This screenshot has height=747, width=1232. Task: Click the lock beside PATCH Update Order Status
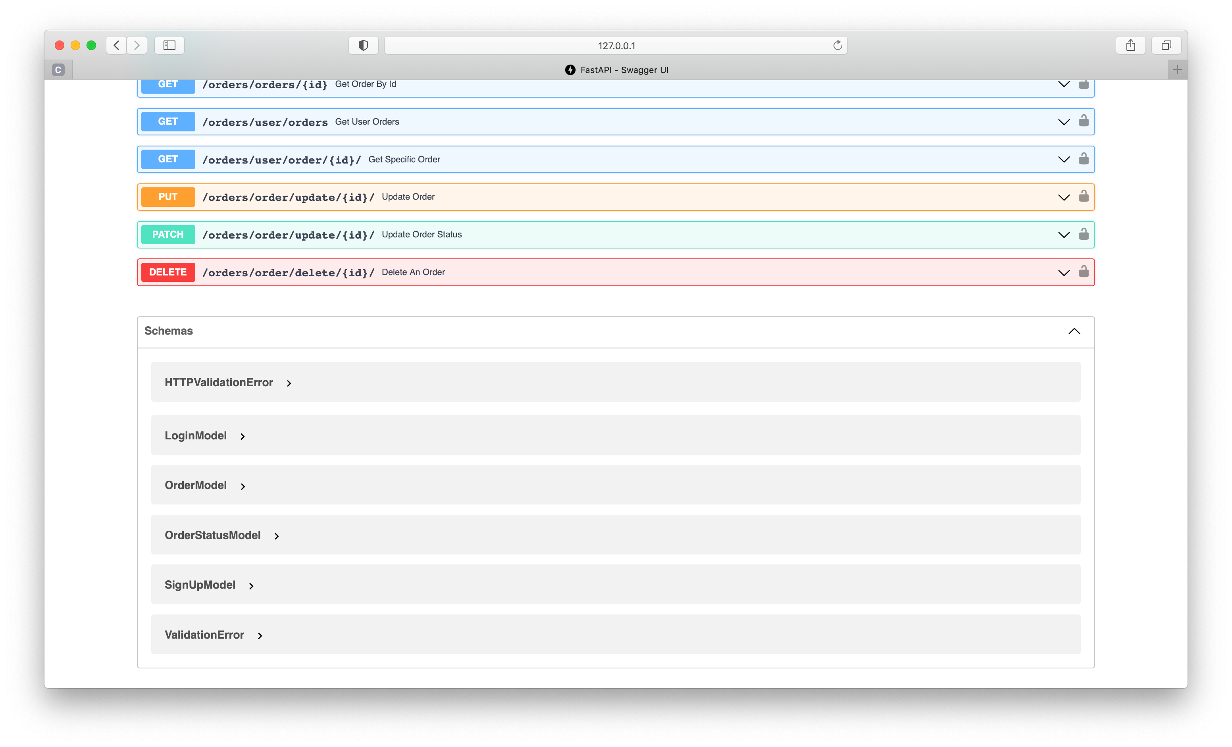pos(1084,235)
